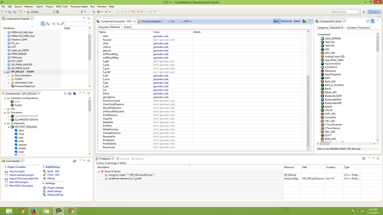
Task: Toggle code generation value for 'f_gets'
Action: (164, 62)
